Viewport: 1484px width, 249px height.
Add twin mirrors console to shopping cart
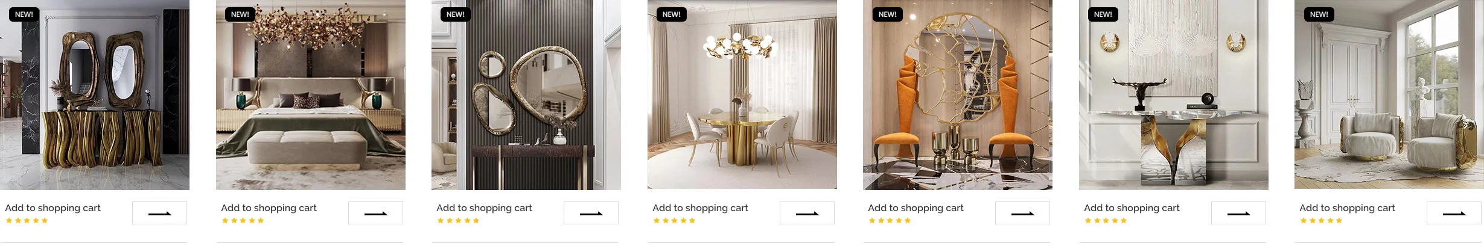53,207
